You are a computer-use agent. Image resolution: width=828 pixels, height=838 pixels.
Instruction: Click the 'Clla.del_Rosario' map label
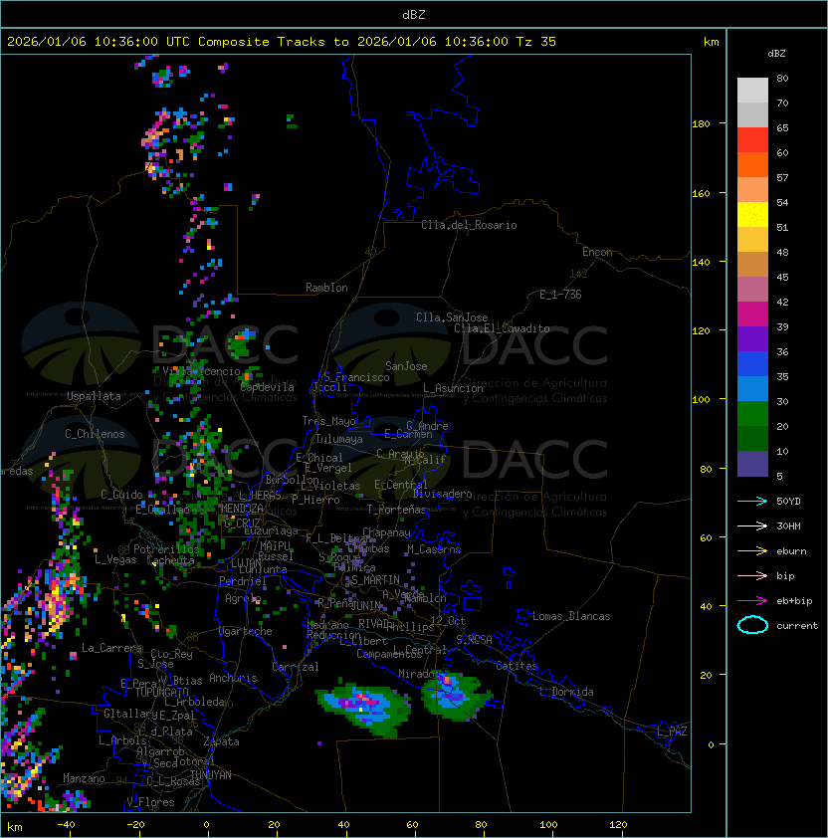point(469,225)
